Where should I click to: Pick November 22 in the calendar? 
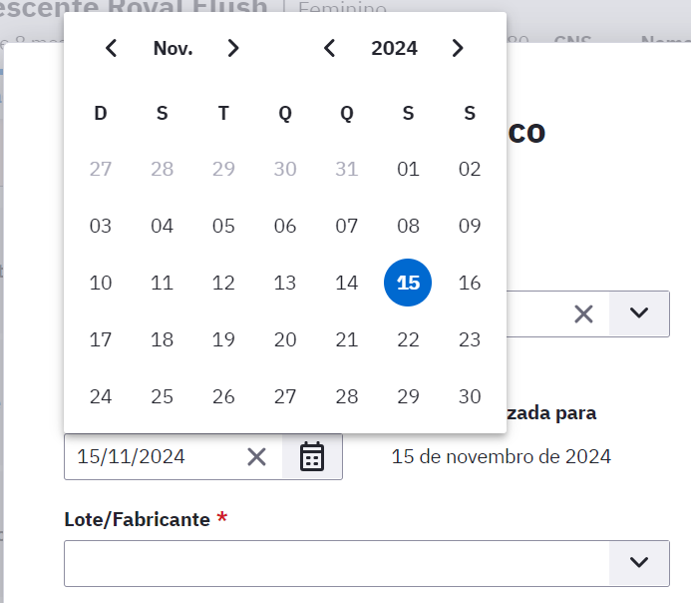tap(408, 339)
